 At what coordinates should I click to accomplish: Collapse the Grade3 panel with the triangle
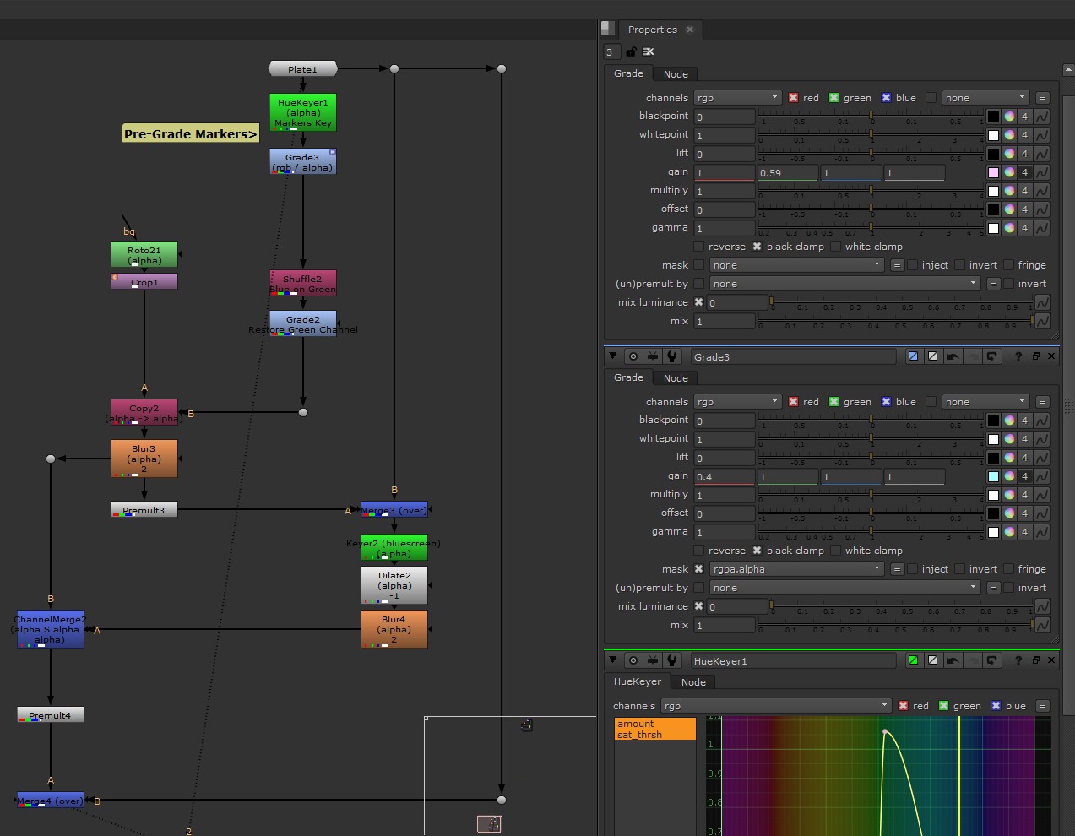click(x=613, y=356)
